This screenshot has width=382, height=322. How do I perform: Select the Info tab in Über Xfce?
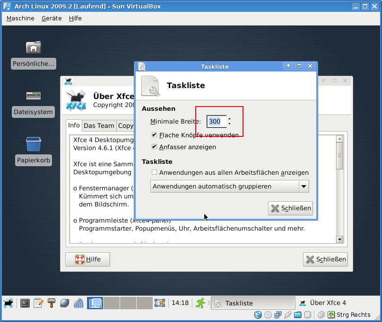[74, 125]
